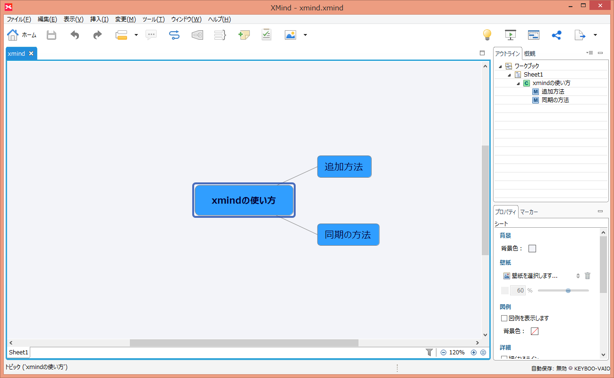
Task: Click the wallpaper opacity 60 field
Action: click(518, 291)
